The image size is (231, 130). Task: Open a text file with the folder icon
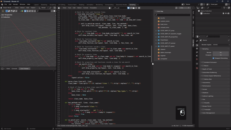tap(133, 8)
